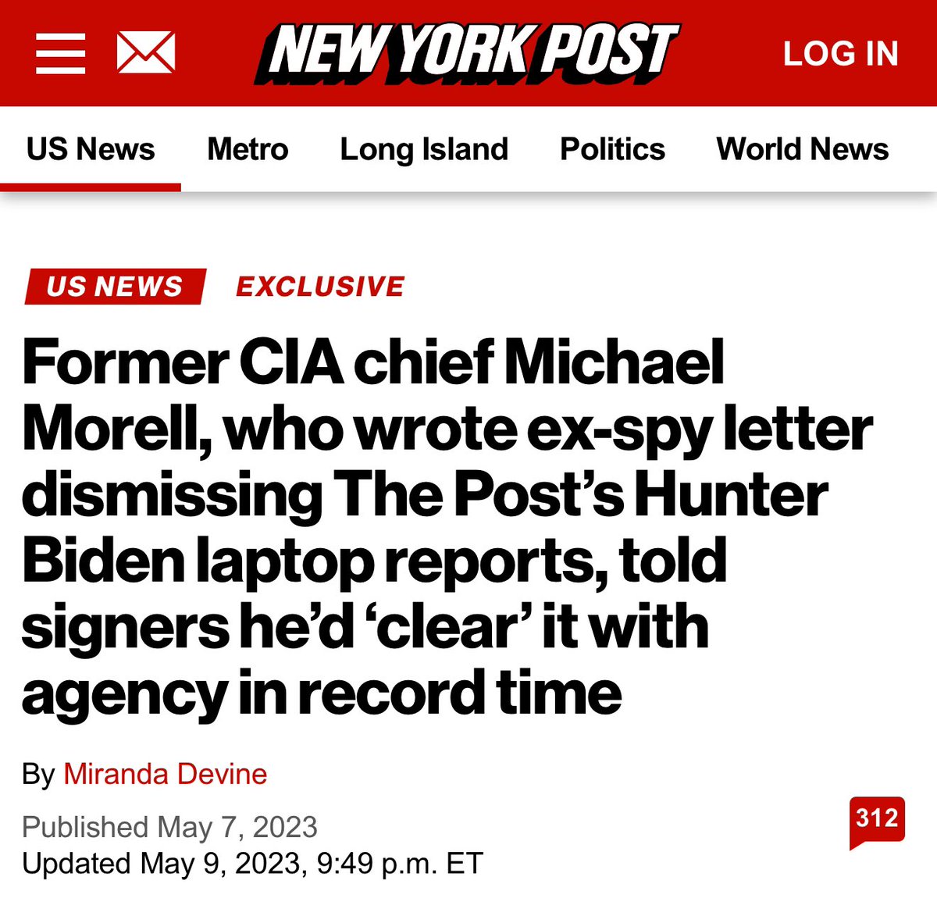Visit author Miranda Devine's page
Viewport: 937px width, 916px height.
tap(165, 774)
